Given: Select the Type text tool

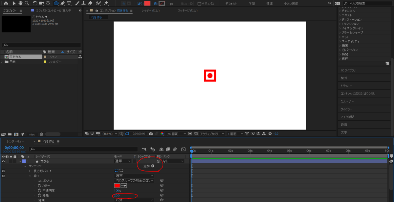Looking at the screenshot, I should [x=69, y=3].
